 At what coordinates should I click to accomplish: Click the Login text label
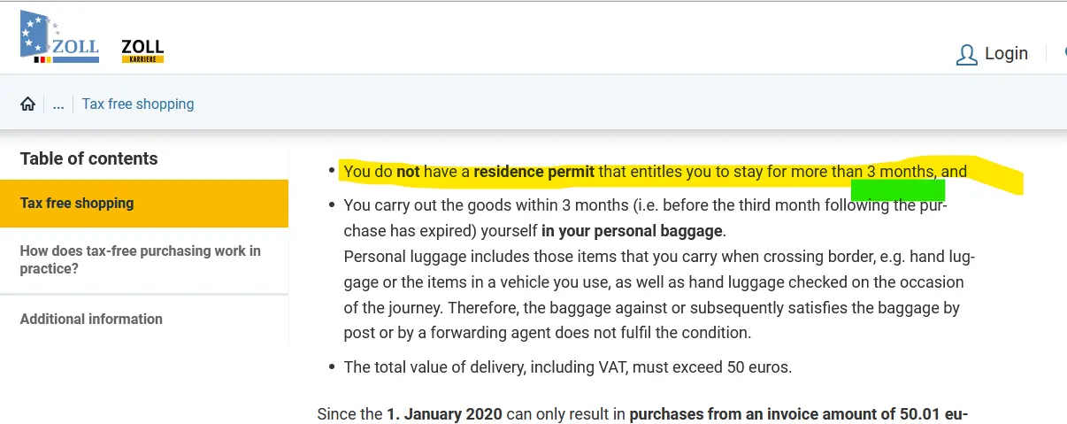[1006, 54]
